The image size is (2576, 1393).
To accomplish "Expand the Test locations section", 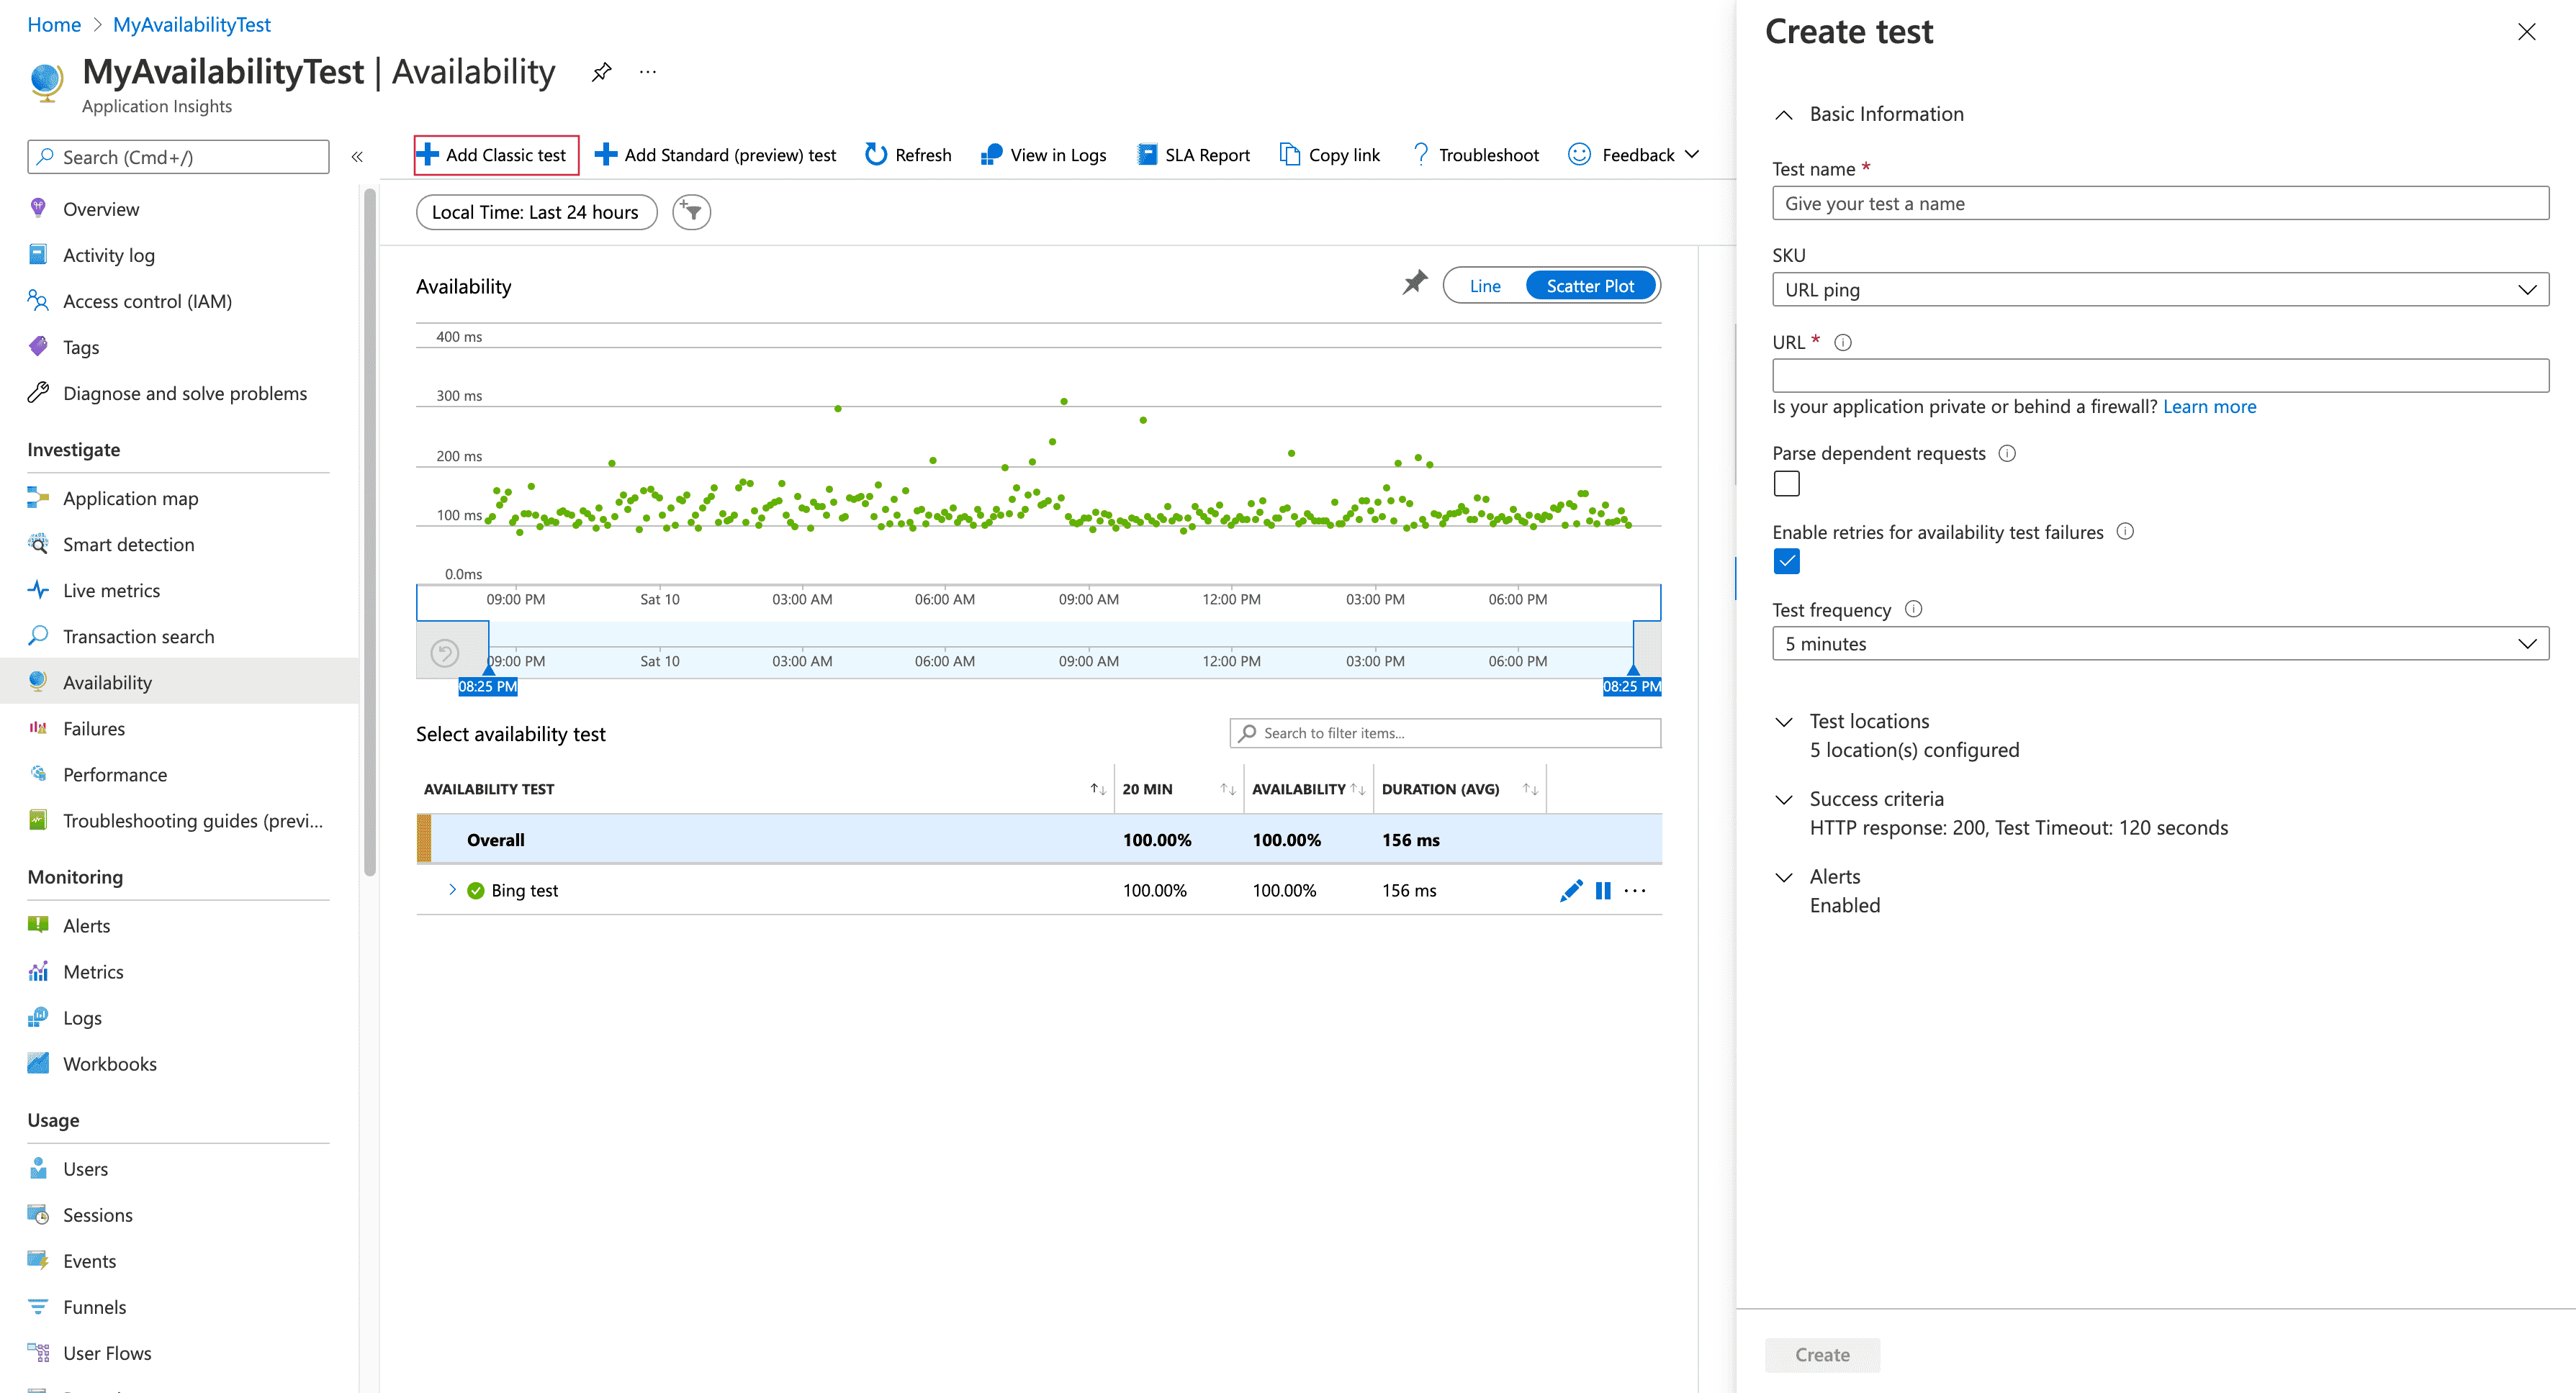I will [1868, 722].
